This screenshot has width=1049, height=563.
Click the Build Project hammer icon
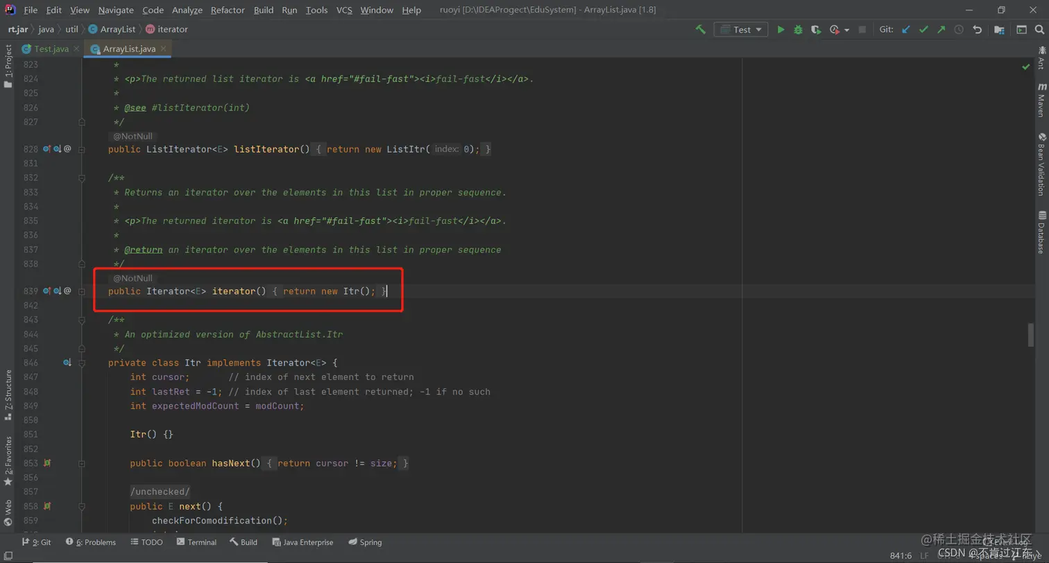click(x=701, y=30)
